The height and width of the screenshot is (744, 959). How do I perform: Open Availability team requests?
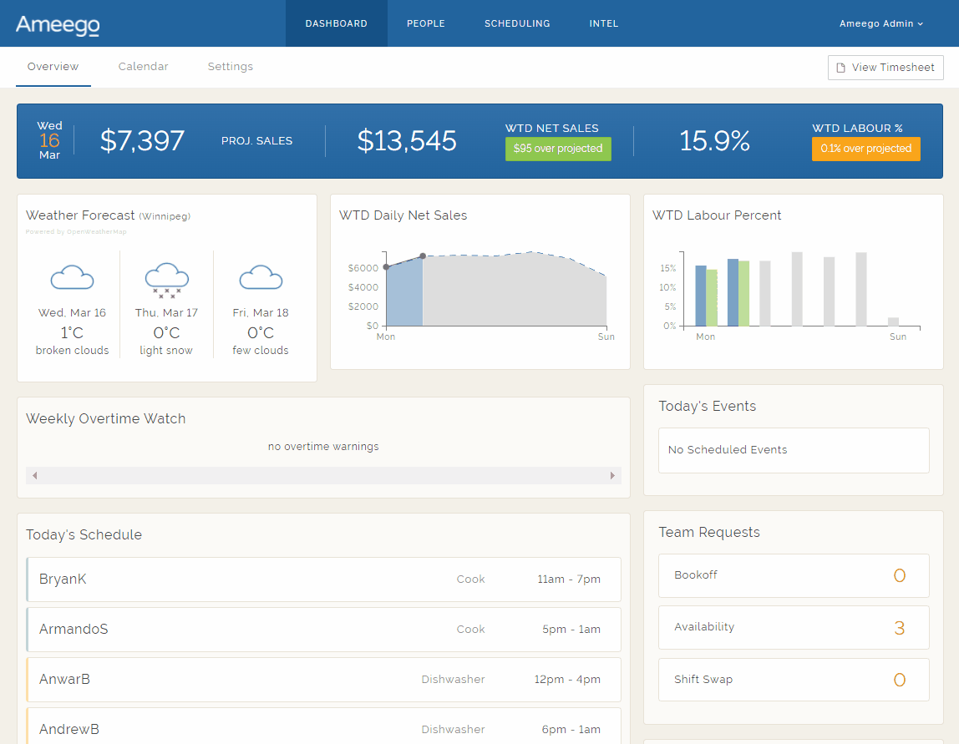[x=793, y=628]
